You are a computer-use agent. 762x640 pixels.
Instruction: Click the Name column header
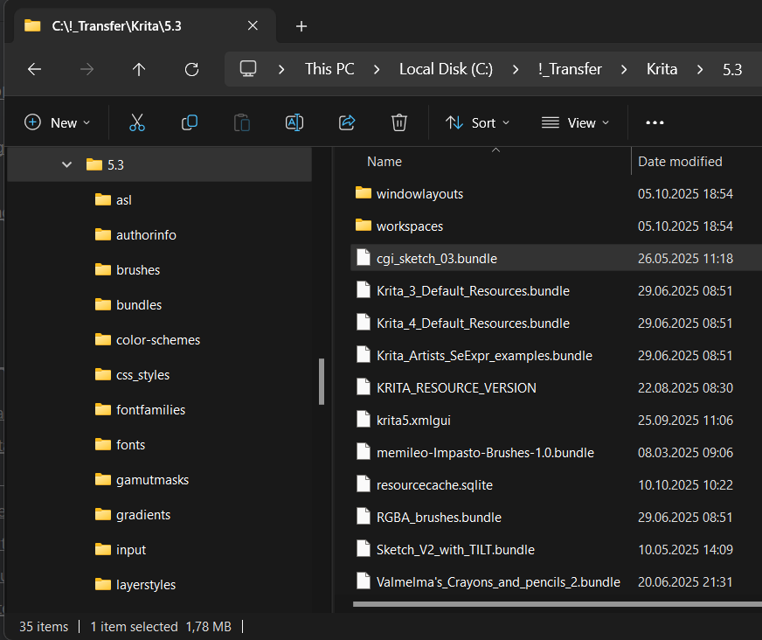pos(384,162)
